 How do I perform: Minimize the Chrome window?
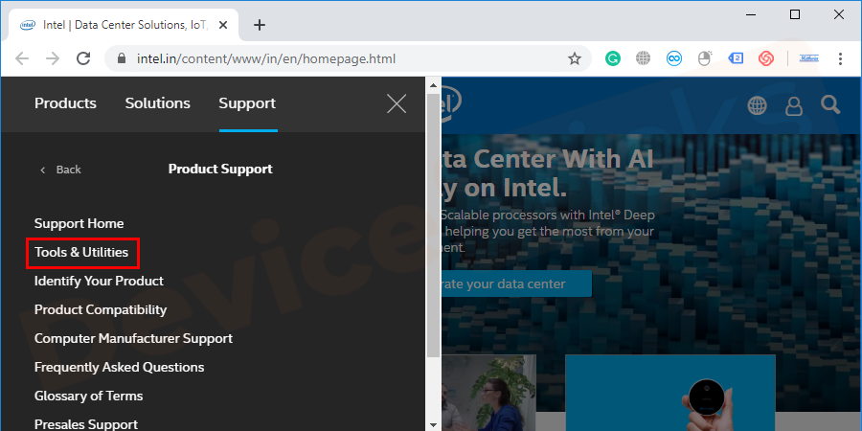(x=750, y=14)
